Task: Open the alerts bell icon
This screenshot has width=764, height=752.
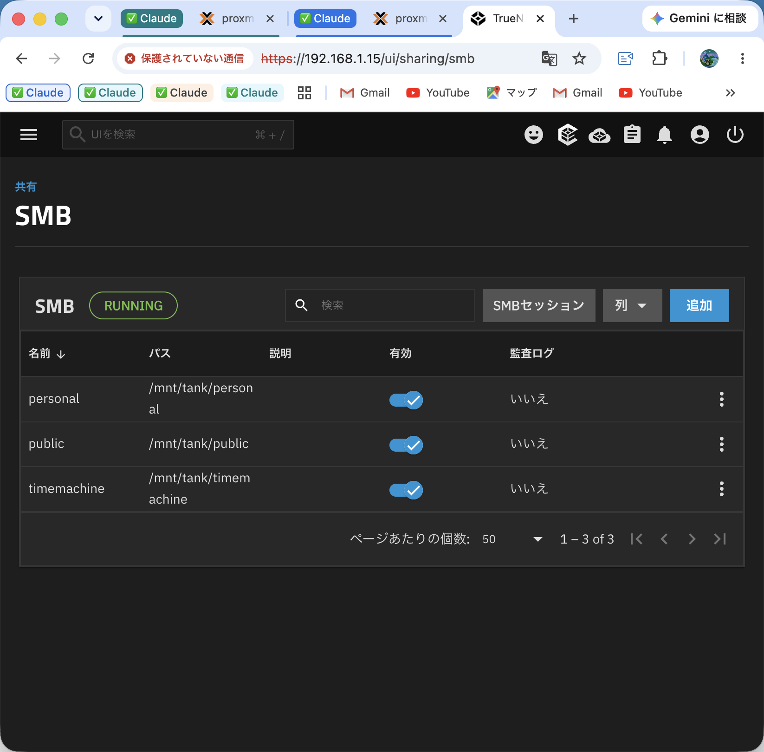Action: pos(665,135)
